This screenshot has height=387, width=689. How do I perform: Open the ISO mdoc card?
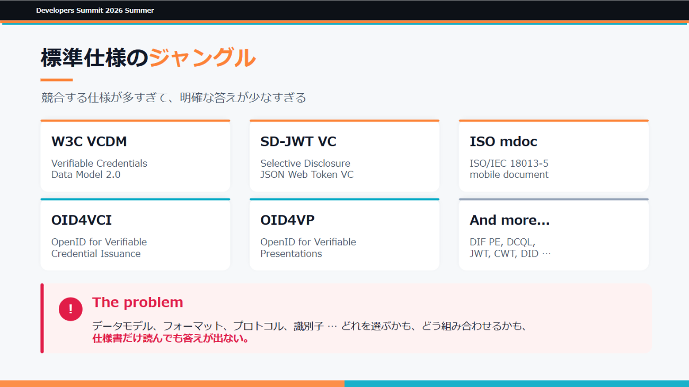(x=553, y=156)
